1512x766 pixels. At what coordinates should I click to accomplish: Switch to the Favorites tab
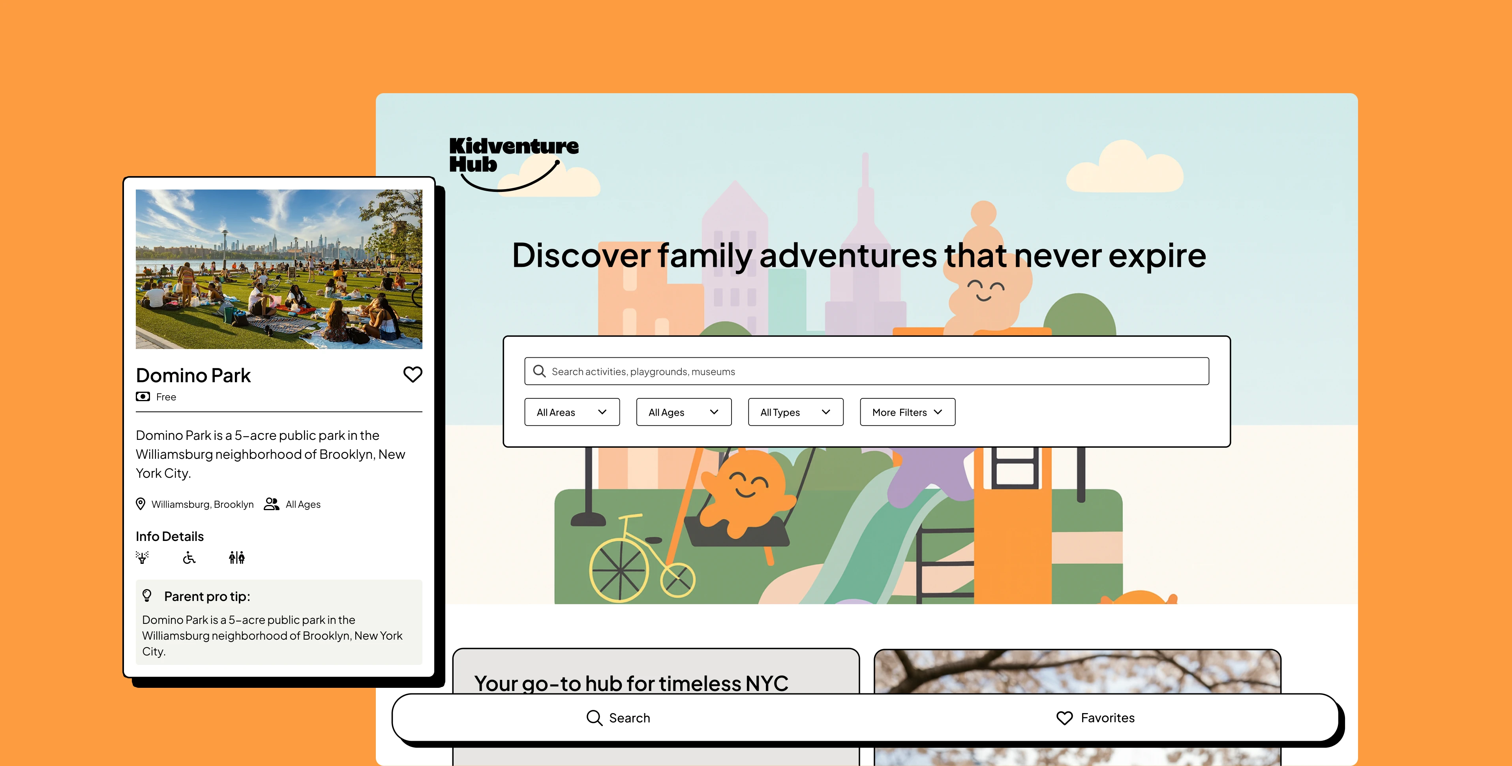tap(1095, 718)
